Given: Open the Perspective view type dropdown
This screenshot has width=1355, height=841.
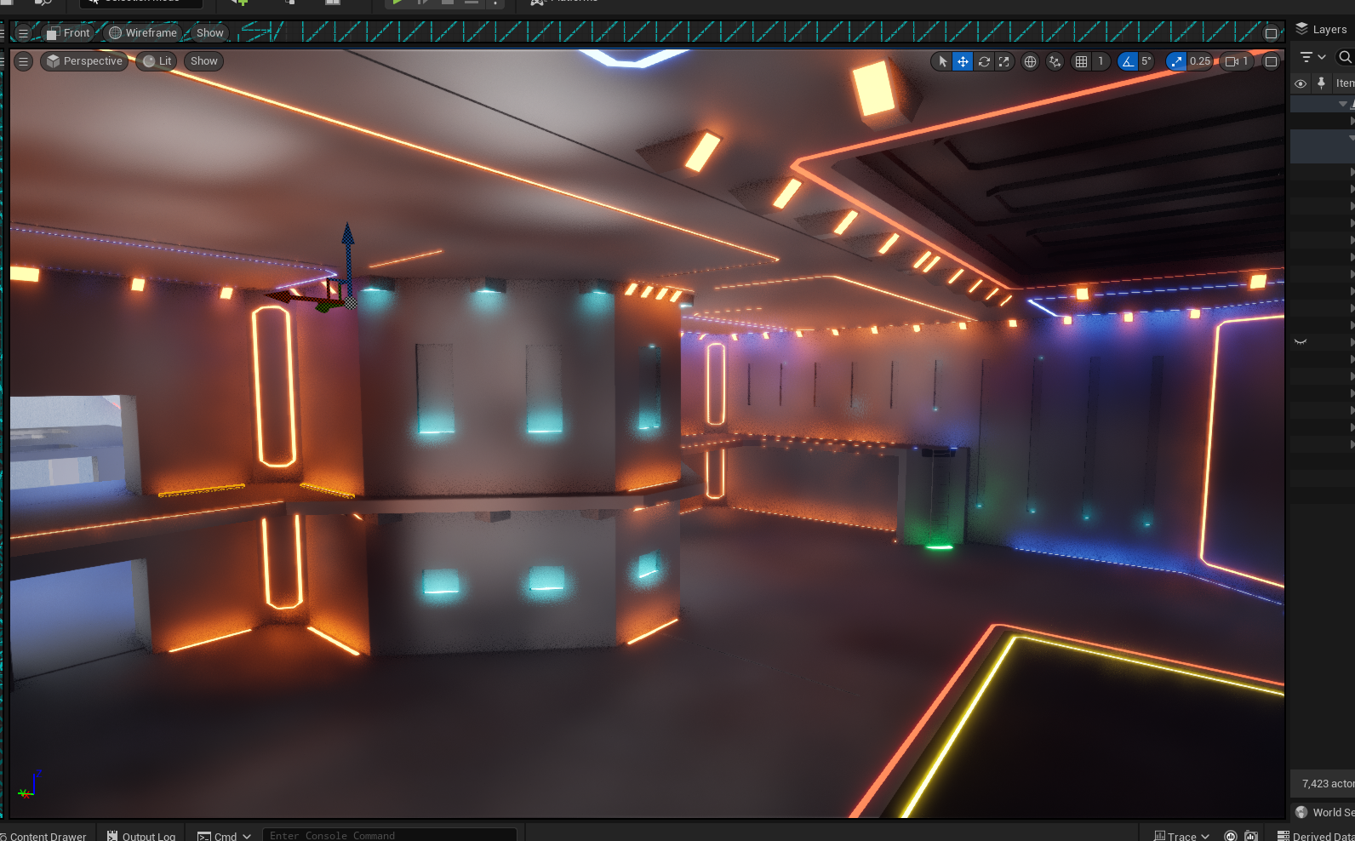Looking at the screenshot, I should (x=84, y=61).
